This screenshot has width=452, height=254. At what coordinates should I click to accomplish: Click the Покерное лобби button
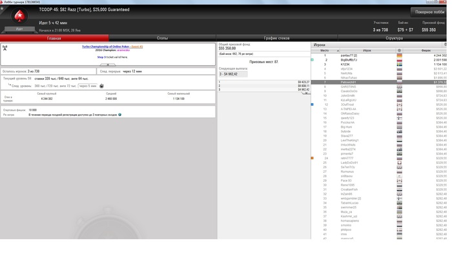click(429, 12)
